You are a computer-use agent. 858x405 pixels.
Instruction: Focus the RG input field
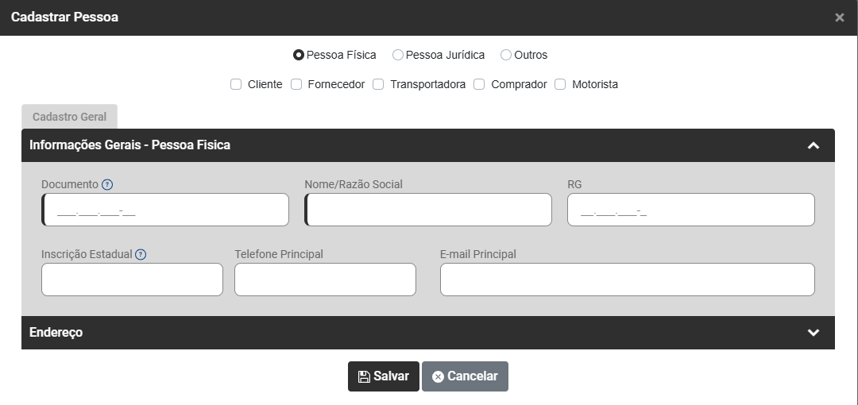point(690,210)
